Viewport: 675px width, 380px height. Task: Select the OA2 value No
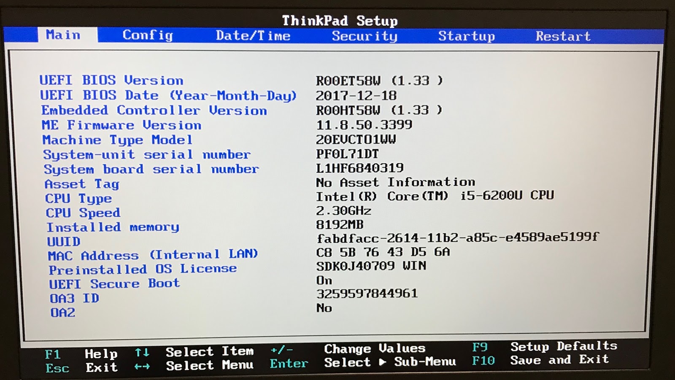tap(324, 308)
